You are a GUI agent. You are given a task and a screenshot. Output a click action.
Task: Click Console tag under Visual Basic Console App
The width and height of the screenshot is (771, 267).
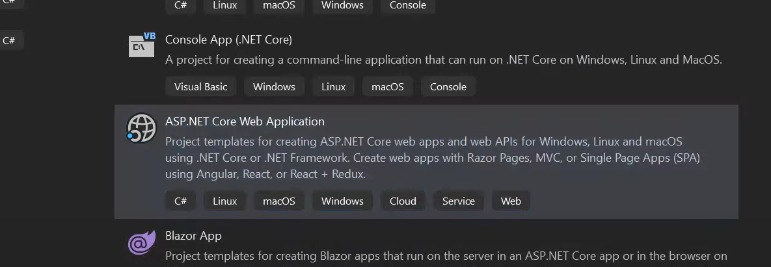tap(448, 87)
